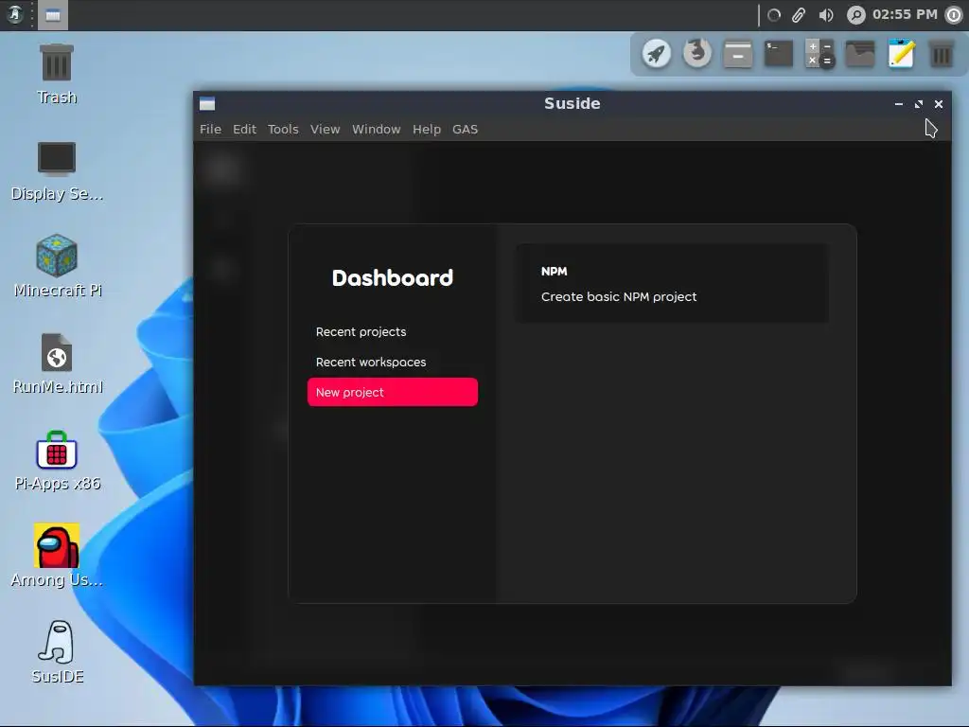Image resolution: width=969 pixels, height=727 pixels.
Task: Open Firefox browser from dock
Action: (x=697, y=54)
